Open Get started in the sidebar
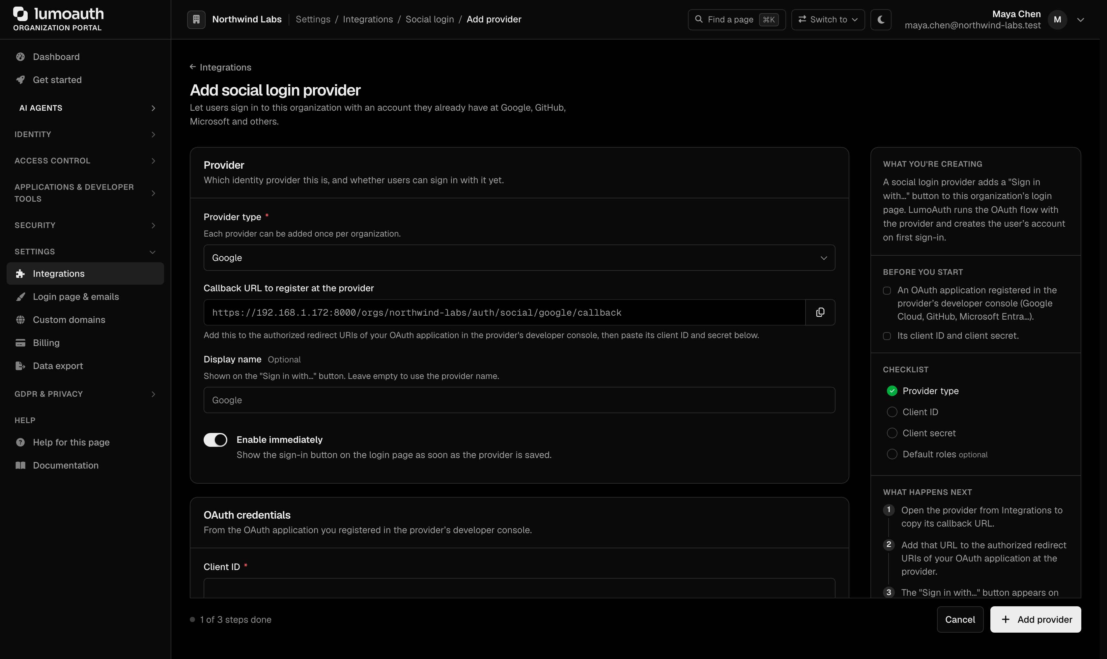This screenshot has width=1107, height=659. [x=85, y=80]
